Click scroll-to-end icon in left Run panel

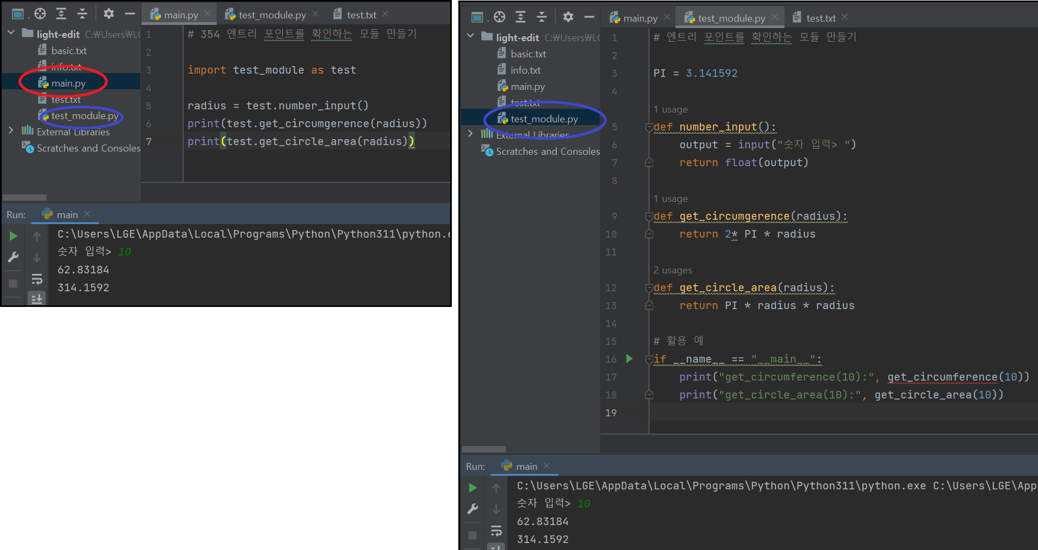point(37,298)
